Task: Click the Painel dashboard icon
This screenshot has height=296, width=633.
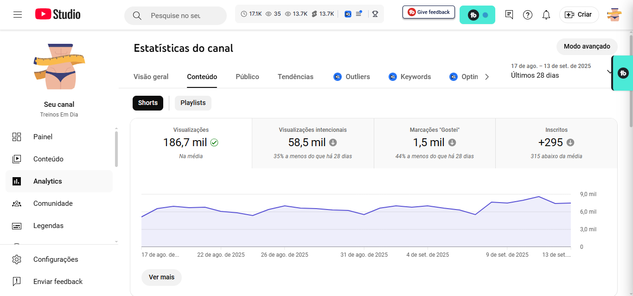Action: pyautogui.click(x=17, y=137)
